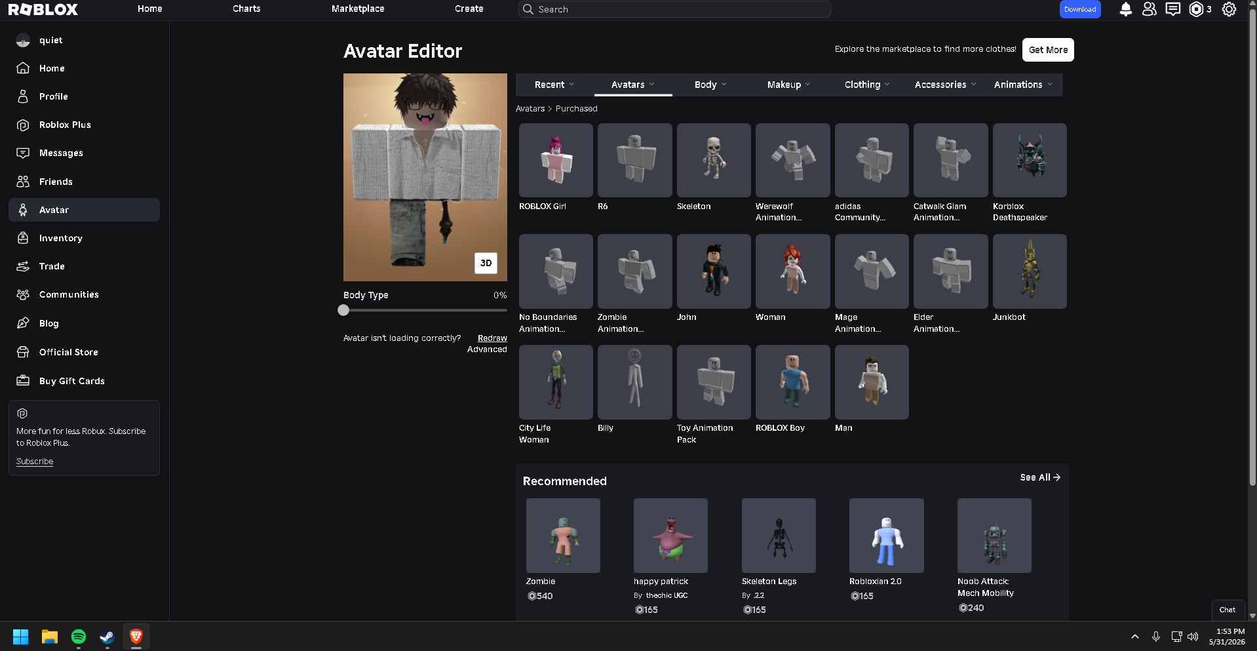Click the Buy Gift Cards icon in sidebar
This screenshot has width=1257, height=651.
23,381
